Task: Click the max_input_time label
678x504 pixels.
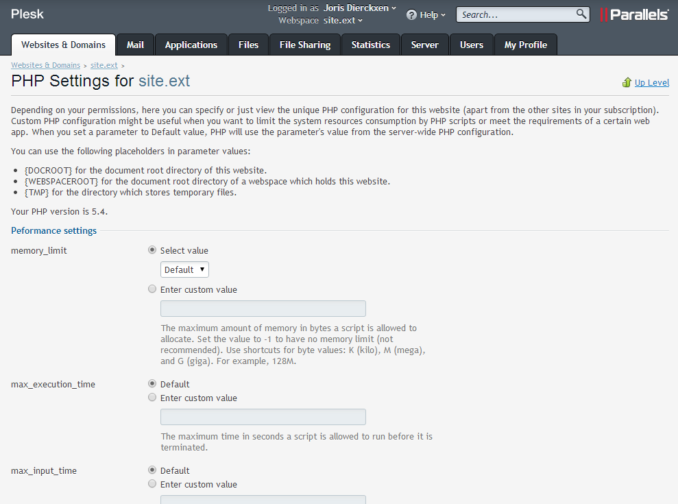Action: [44, 470]
